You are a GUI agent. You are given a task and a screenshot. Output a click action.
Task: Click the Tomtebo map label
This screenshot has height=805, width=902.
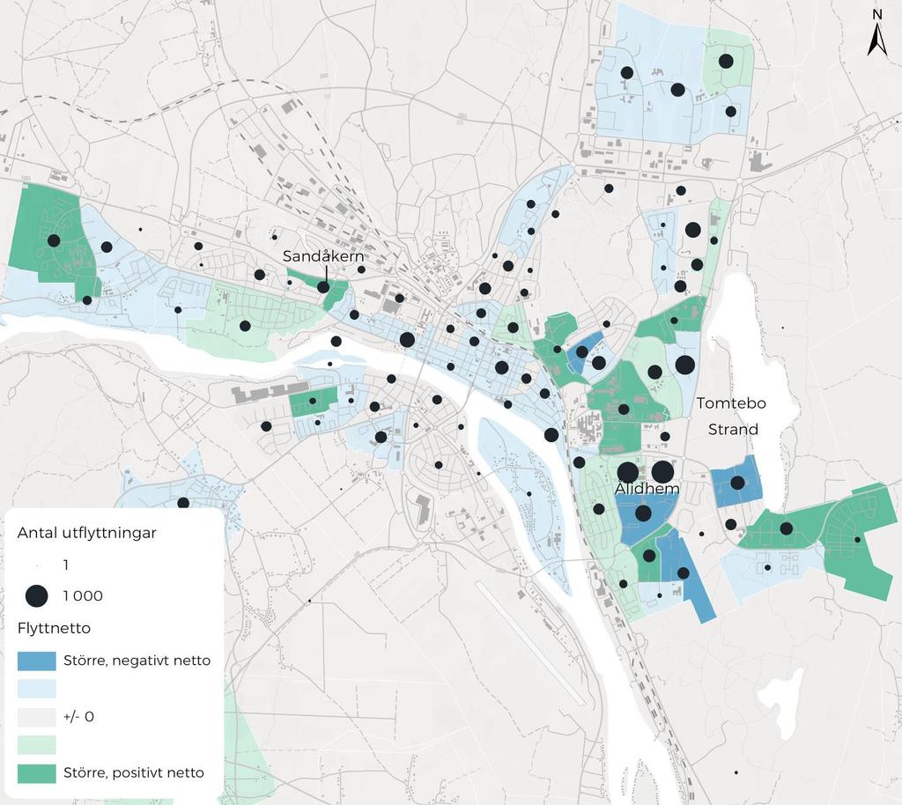coord(731,403)
